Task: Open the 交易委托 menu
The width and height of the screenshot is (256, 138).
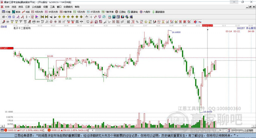Action: (68, 7)
